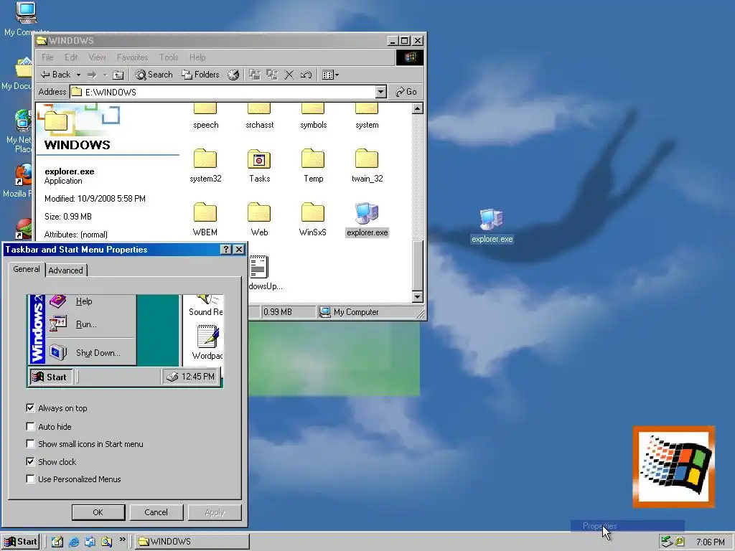
Task: Open the Search pane in Explorer
Action: (x=154, y=75)
